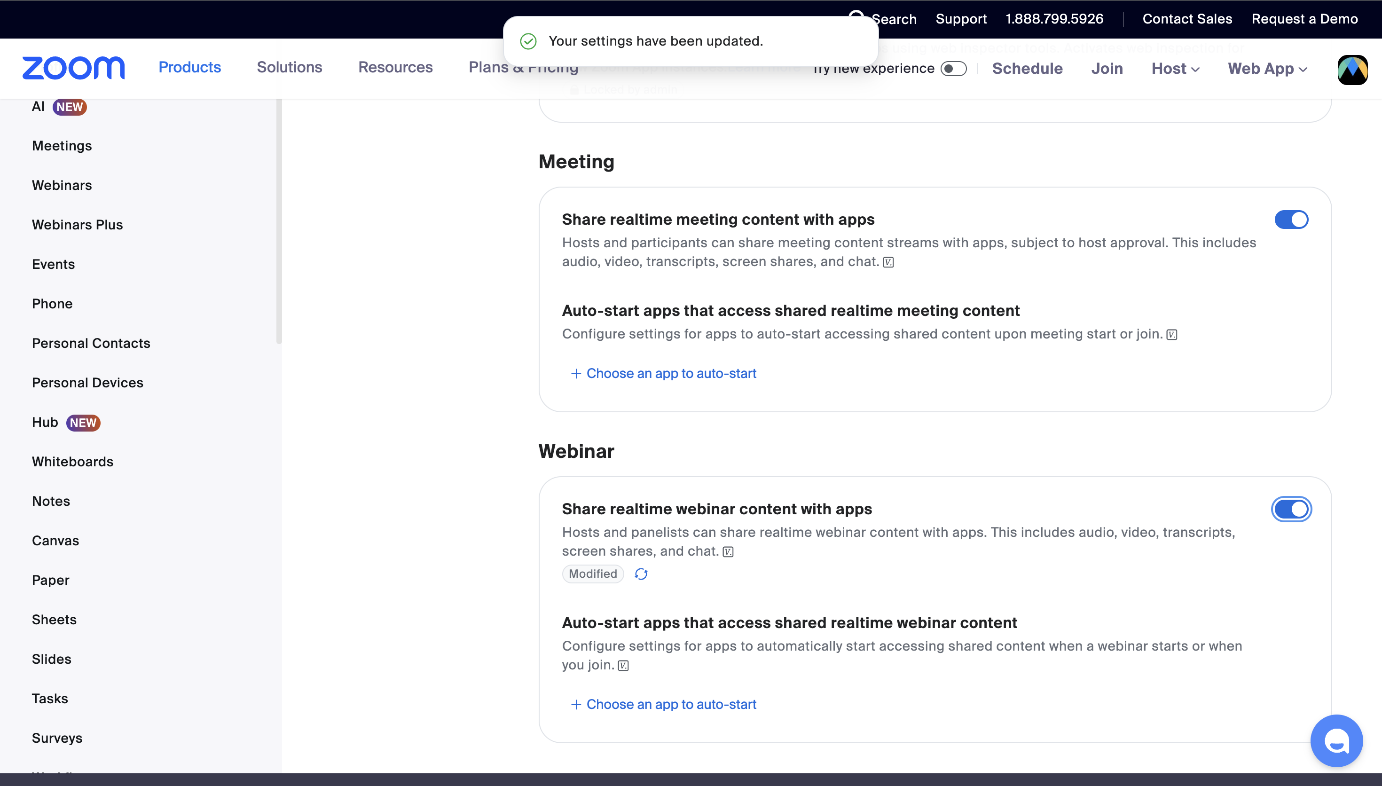1382x786 pixels.
Task: Open Webinars Plus in sidebar
Action: pos(77,225)
